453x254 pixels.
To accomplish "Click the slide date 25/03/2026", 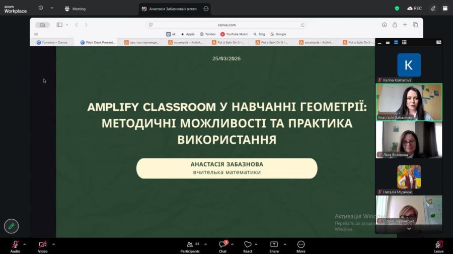I will click(x=226, y=58).
